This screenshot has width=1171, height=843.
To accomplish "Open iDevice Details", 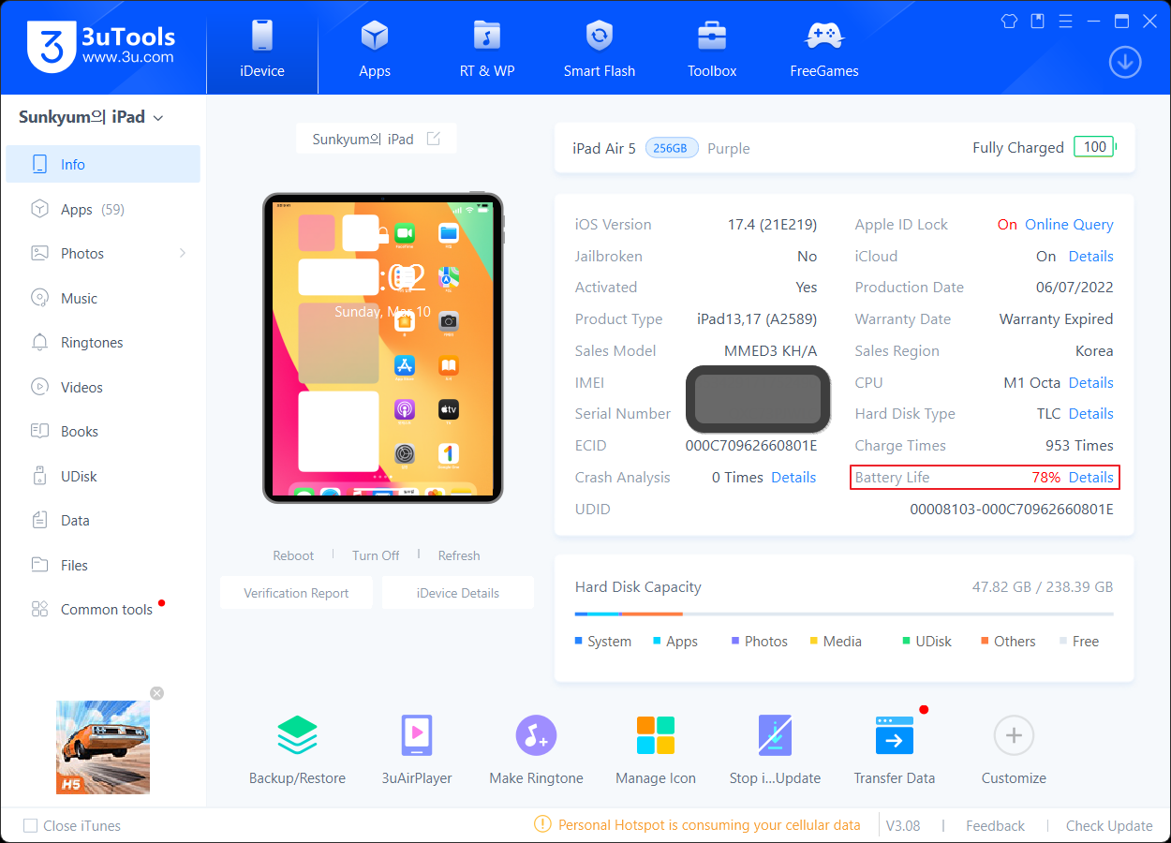I will tap(458, 593).
